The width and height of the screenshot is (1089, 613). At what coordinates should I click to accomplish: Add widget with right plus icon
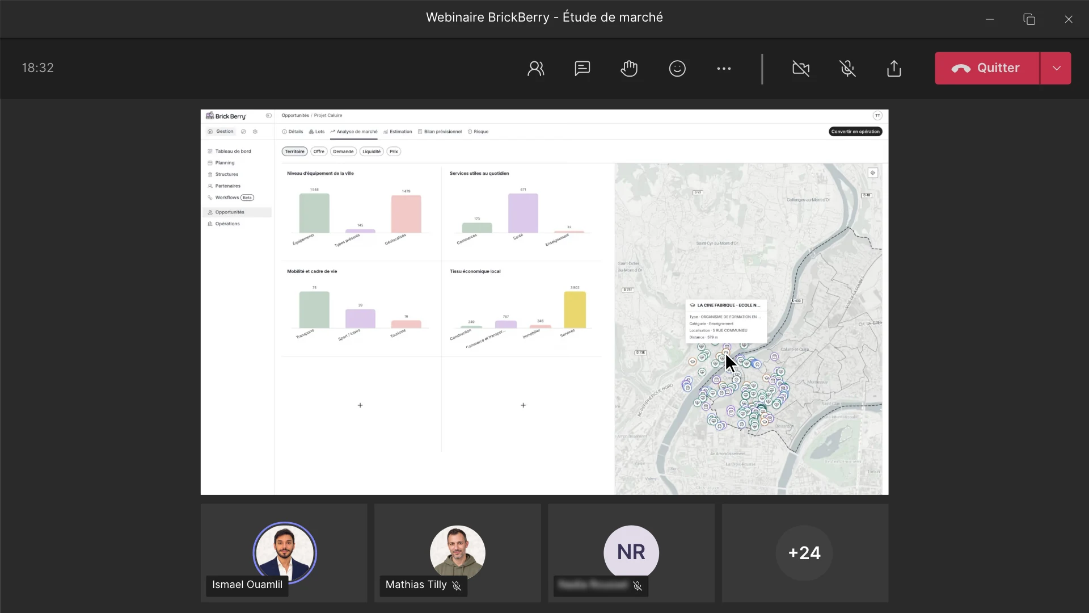coord(523,405)
